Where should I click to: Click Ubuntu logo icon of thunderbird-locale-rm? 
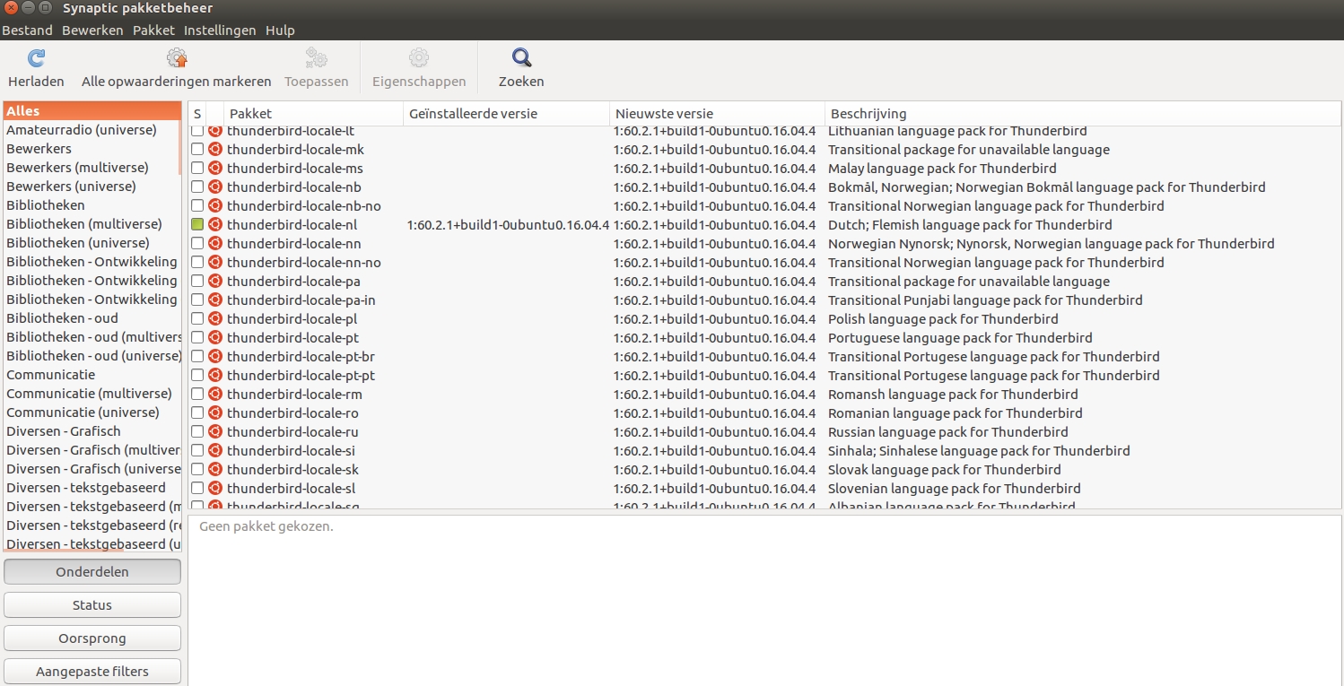tap(215, 395)
